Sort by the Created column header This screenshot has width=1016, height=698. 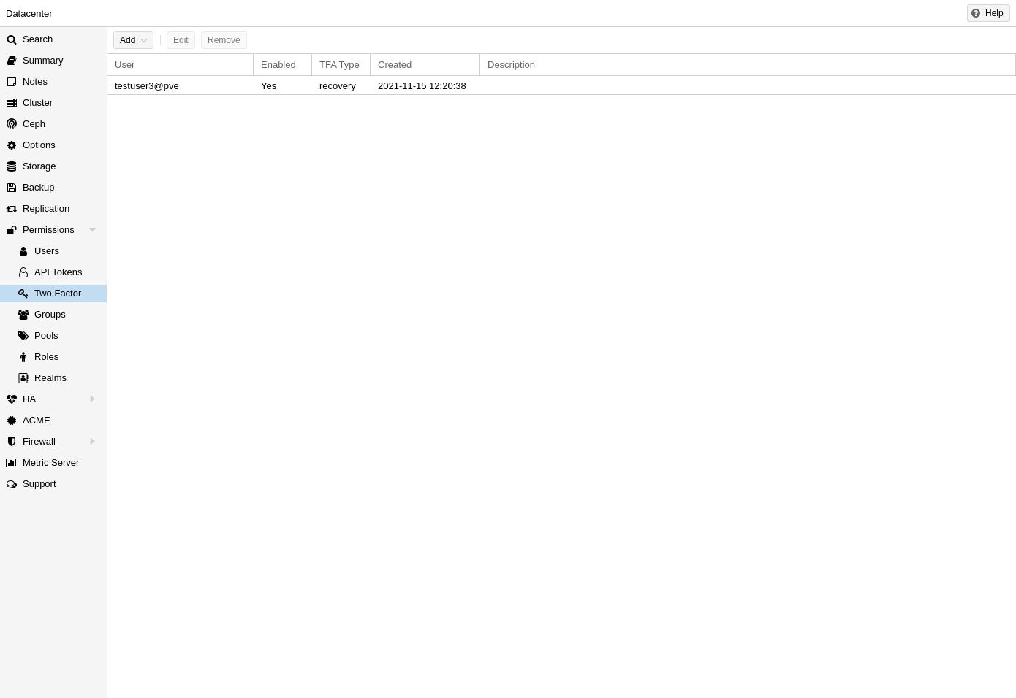(424, 65)
